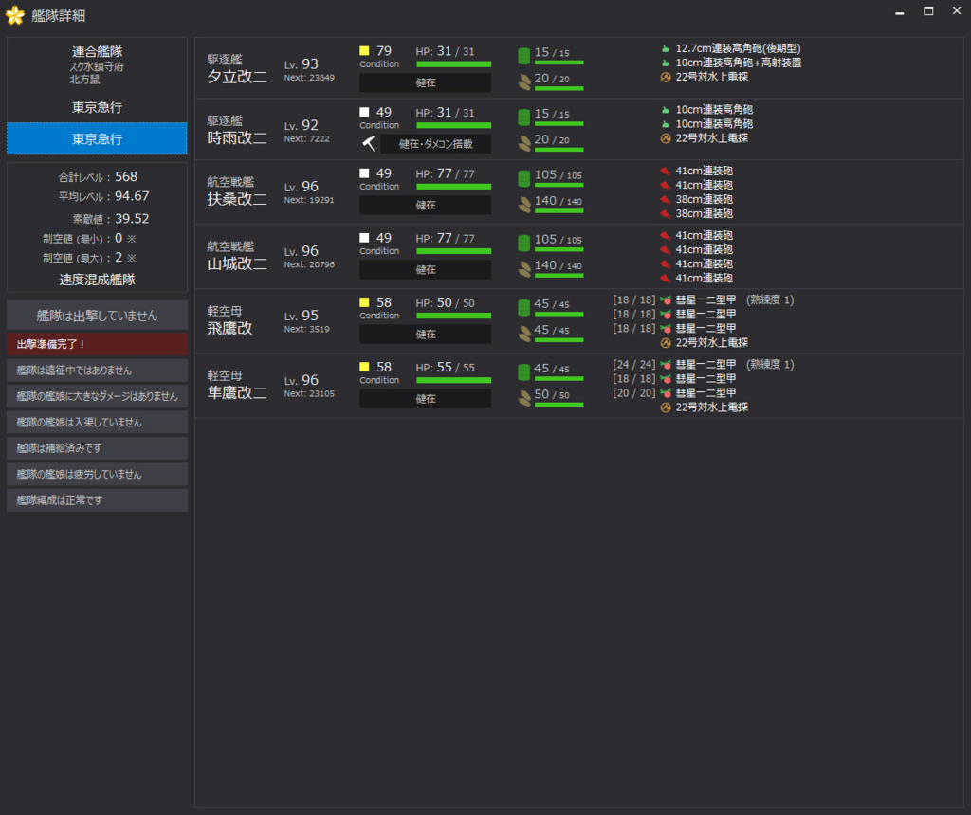Select the blue highlighted 東京急行 fleet tab
This screenshot has width=971, height=815.
(x=98, y=138)
